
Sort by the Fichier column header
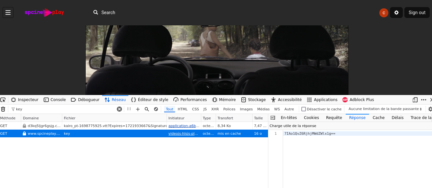point(115,118)
